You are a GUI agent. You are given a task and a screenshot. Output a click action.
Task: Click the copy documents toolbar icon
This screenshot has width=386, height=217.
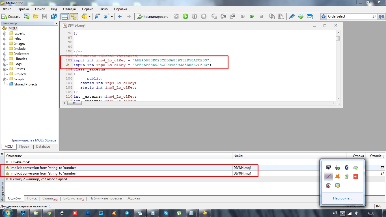point(272,16)
